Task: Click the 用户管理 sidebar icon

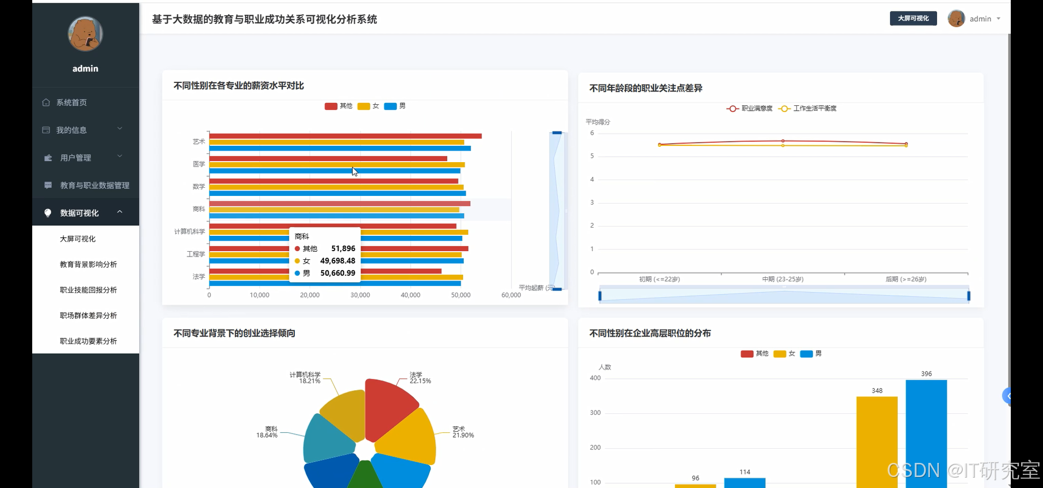Action: [48, 158]
